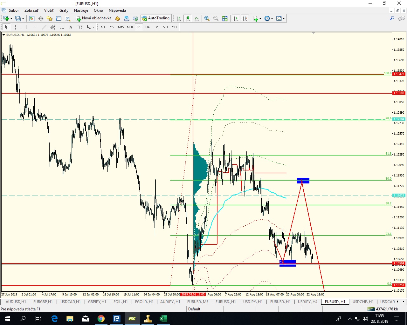Open the chat bubbles icon
This screenshot has width=407, height=325.
pyautogui.click(x=401, y=18)
